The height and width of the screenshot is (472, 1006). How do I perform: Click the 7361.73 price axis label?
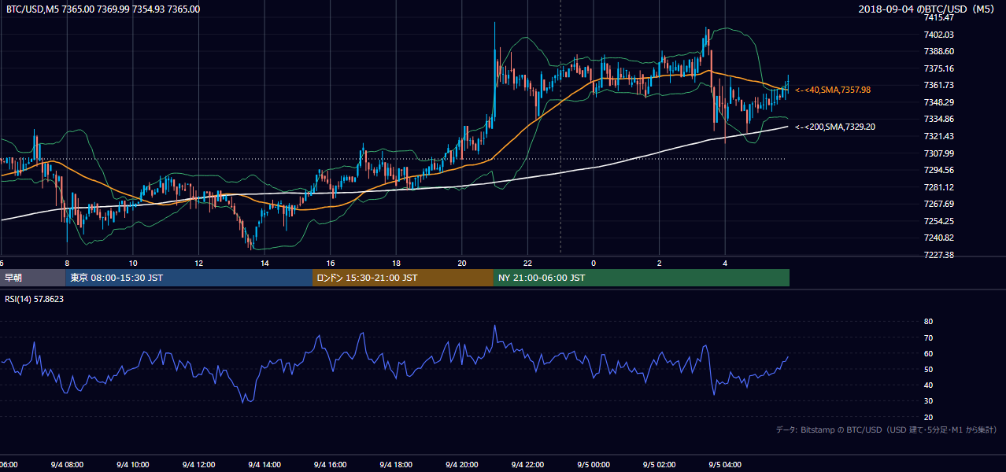pos(939,85)
